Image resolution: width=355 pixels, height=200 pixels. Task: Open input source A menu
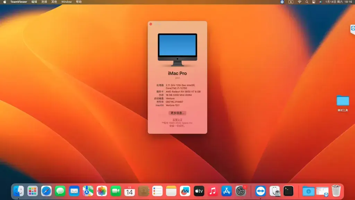(291, 2)
